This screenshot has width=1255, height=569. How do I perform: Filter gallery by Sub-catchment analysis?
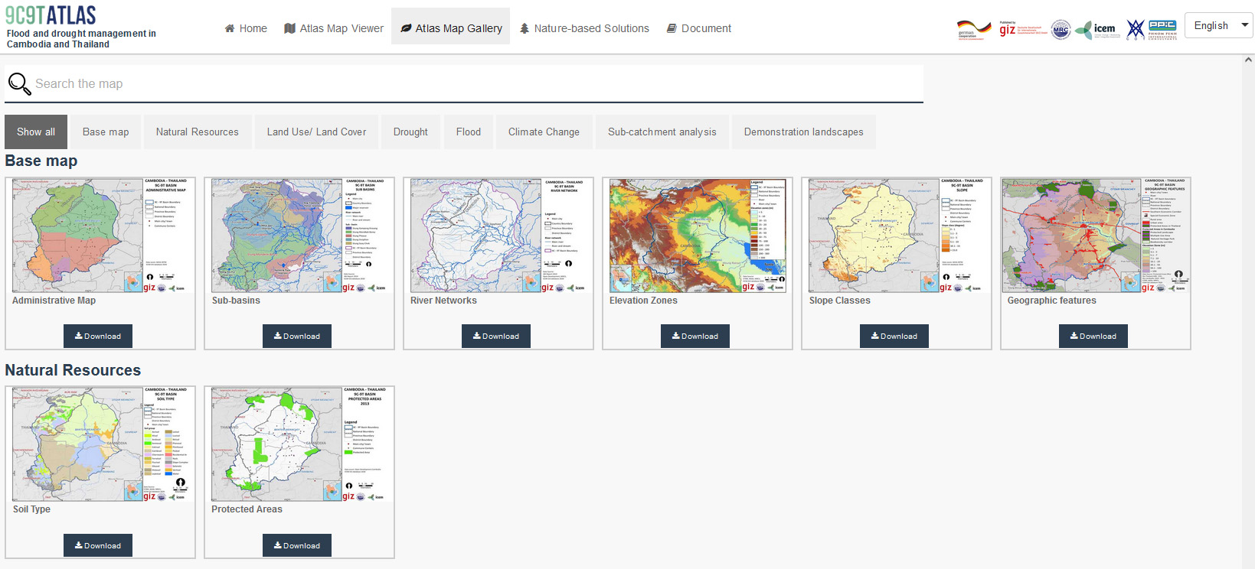[662, 132]
